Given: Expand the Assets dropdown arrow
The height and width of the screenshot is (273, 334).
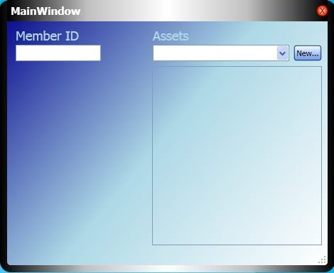Looking at the screenshot, I should [282, 53].
